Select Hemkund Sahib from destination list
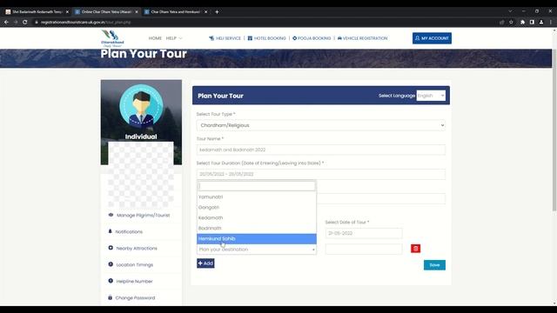557x313 pixels. tap(257, 239)
